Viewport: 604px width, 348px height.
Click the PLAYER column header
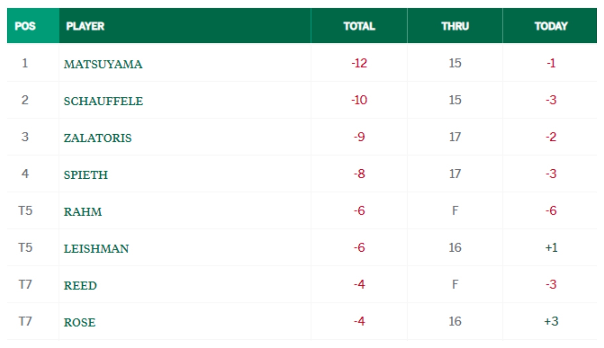point(85,26)
